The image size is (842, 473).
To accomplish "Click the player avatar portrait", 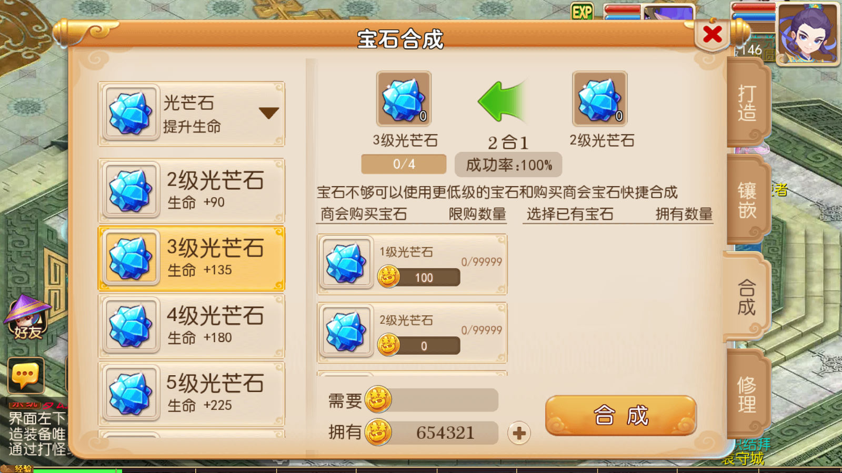I will click(808, 34).
